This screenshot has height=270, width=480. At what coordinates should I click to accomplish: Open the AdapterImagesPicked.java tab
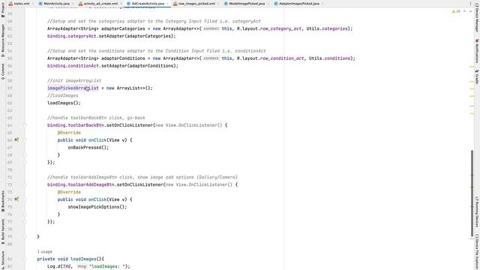pos(299,3)
